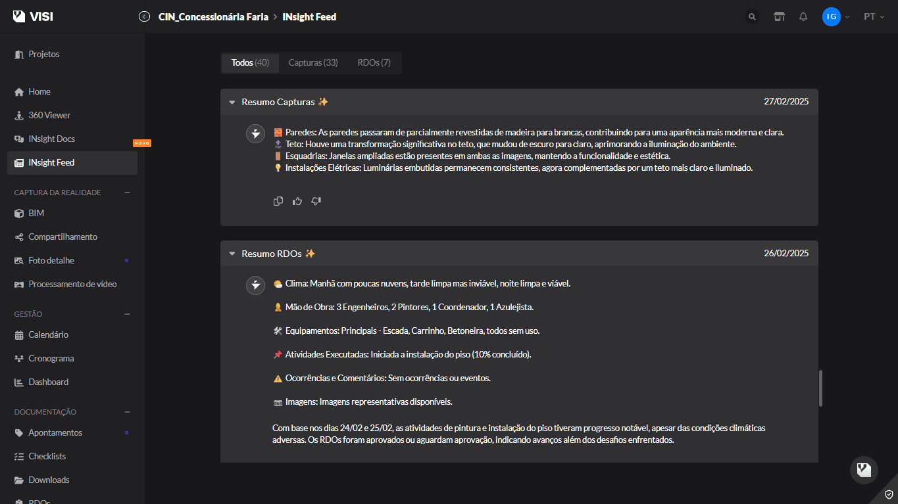Switch to the RDOs (7) tab
This screenshot has height=504, width=898.
pos(374,63)
